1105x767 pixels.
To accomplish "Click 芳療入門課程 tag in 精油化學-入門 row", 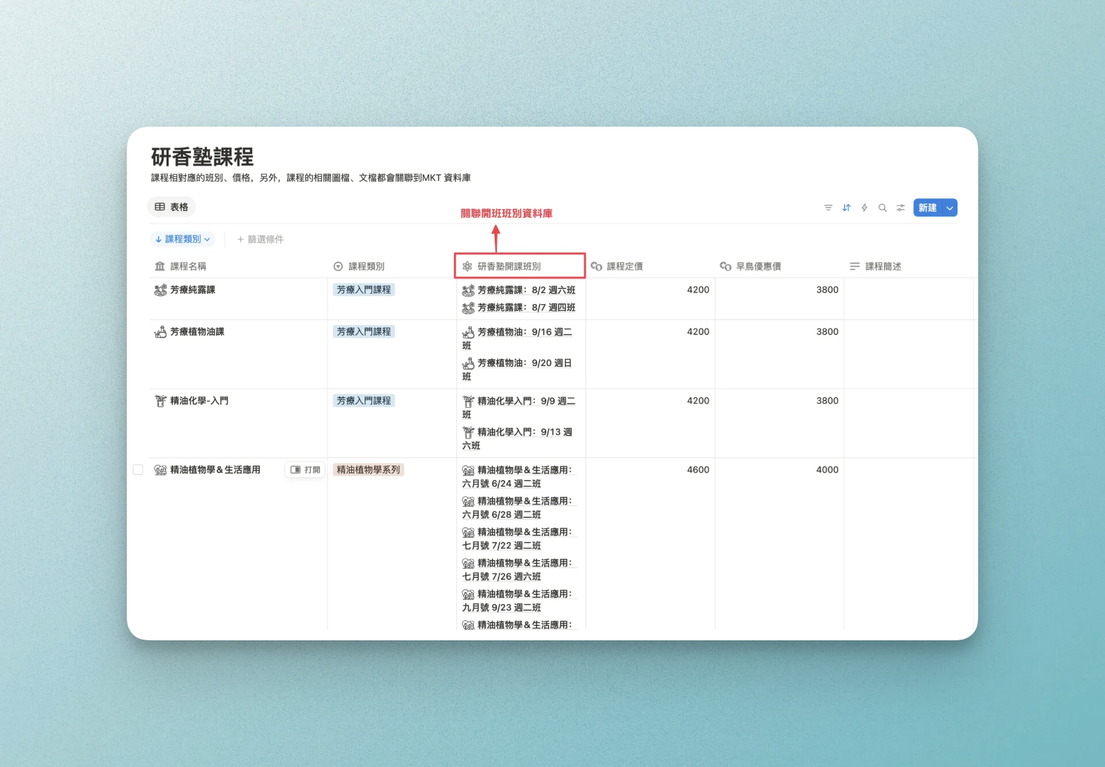I will pyautogui.click(x=364, y=400).
